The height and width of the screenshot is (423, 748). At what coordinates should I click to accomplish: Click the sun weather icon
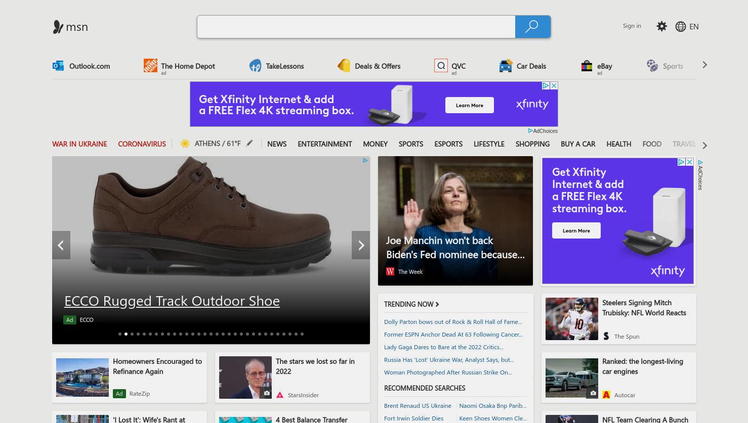(185, 144)
